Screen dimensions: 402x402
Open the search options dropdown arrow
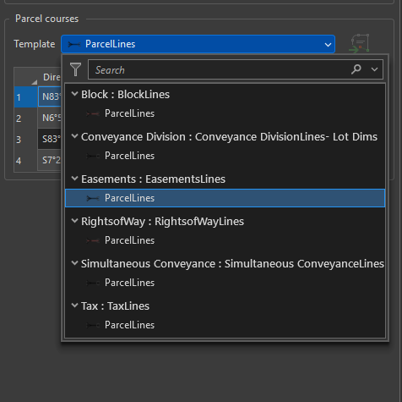tap(374, 69)
